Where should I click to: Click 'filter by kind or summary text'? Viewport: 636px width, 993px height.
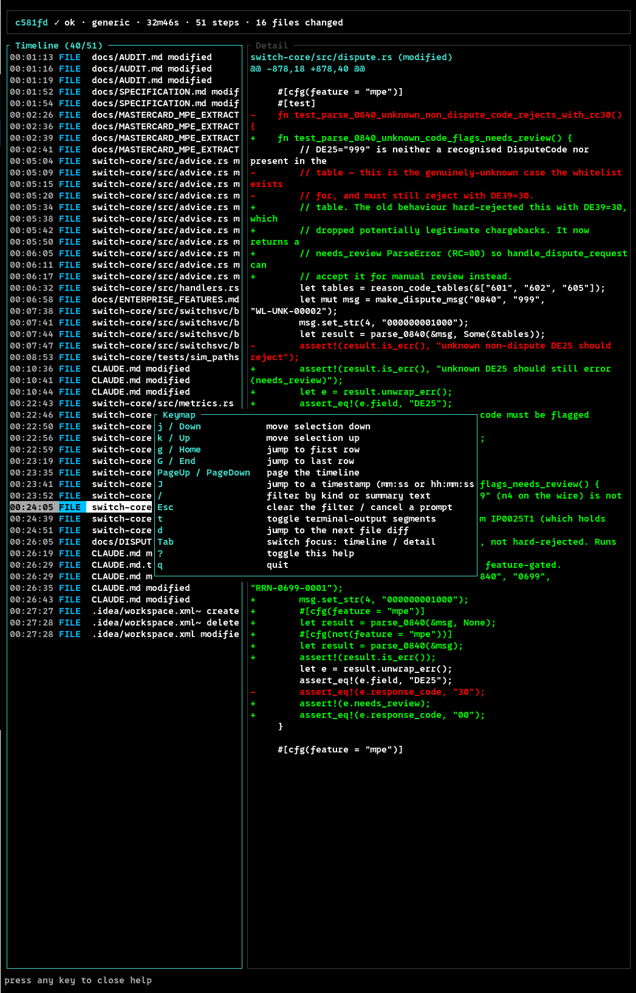pos(349,496)
